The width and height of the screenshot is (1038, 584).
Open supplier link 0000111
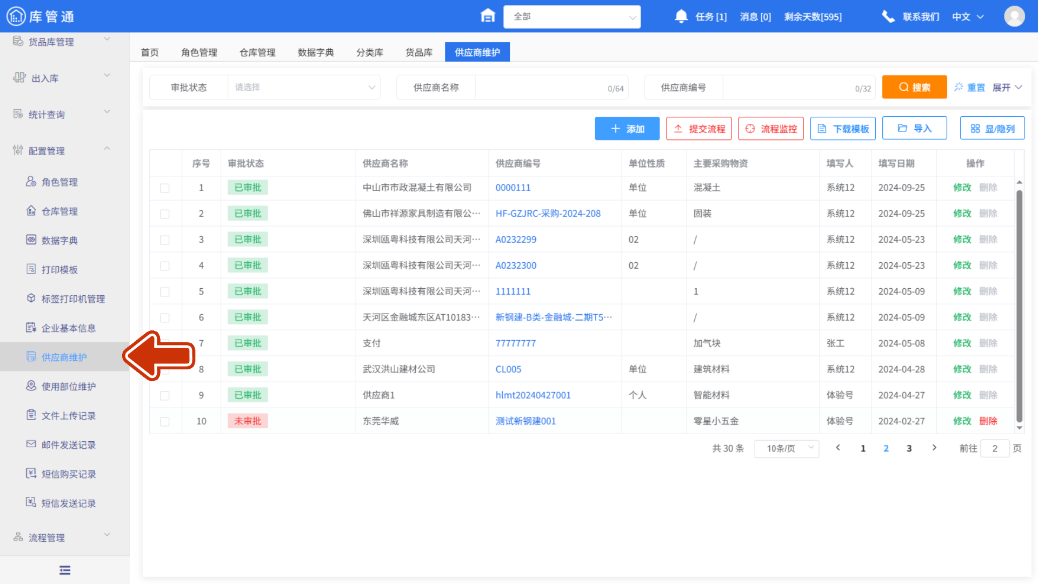[x=513, y=188]
